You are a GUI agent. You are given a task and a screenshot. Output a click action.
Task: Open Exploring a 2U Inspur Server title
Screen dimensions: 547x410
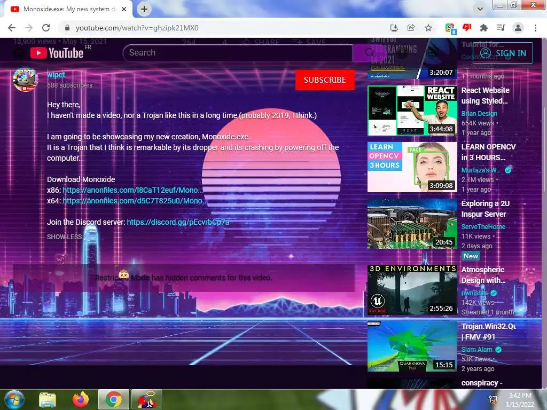(x=485, y=209)
